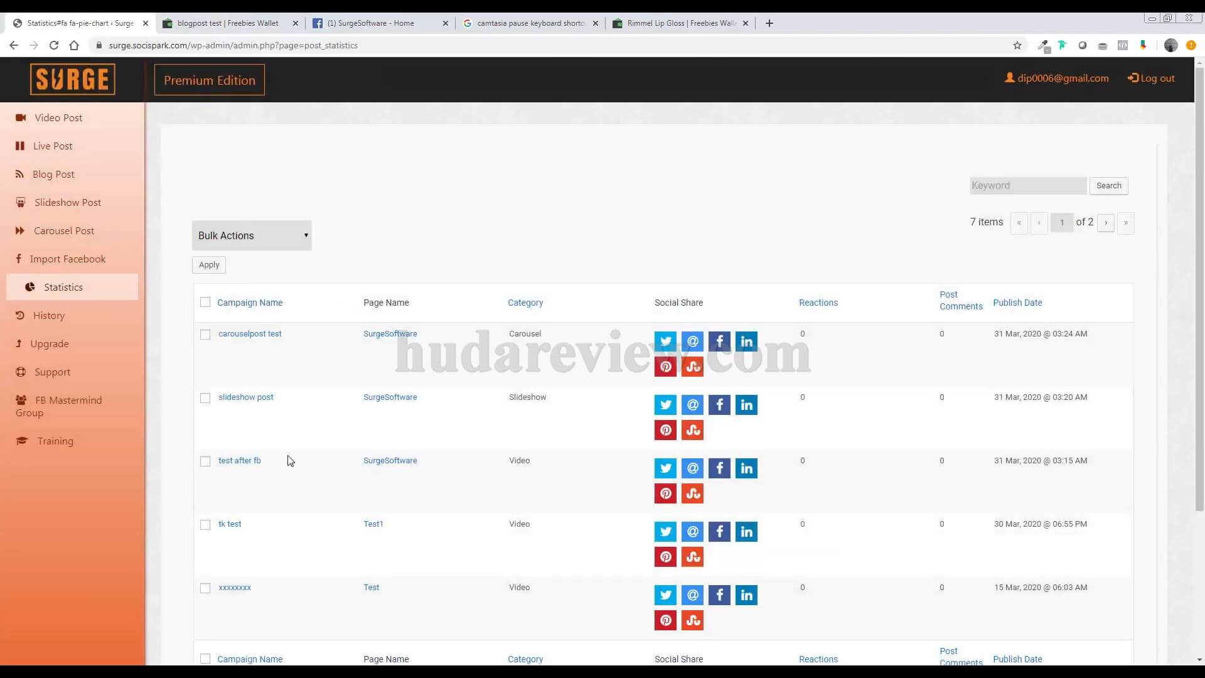This screenshot has width=1205, height=678.
Task: Click the Import Facebook sidebar icon
Action: click(19, 259)
